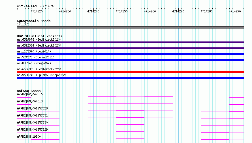Click the thin red line under nsv833346
Image resolution: width=252 pixels, height=143 pixels.
[130, 66]
